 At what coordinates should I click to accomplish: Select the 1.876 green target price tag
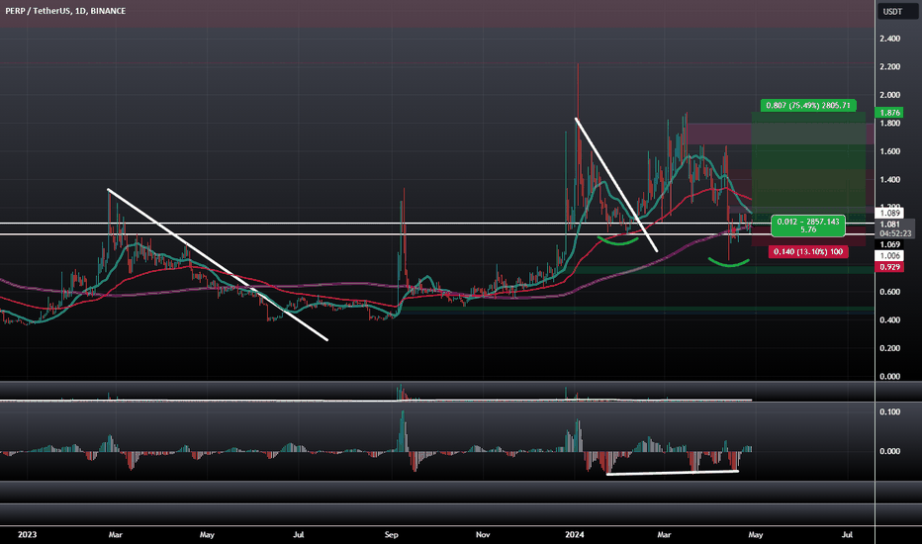[889, 113]
